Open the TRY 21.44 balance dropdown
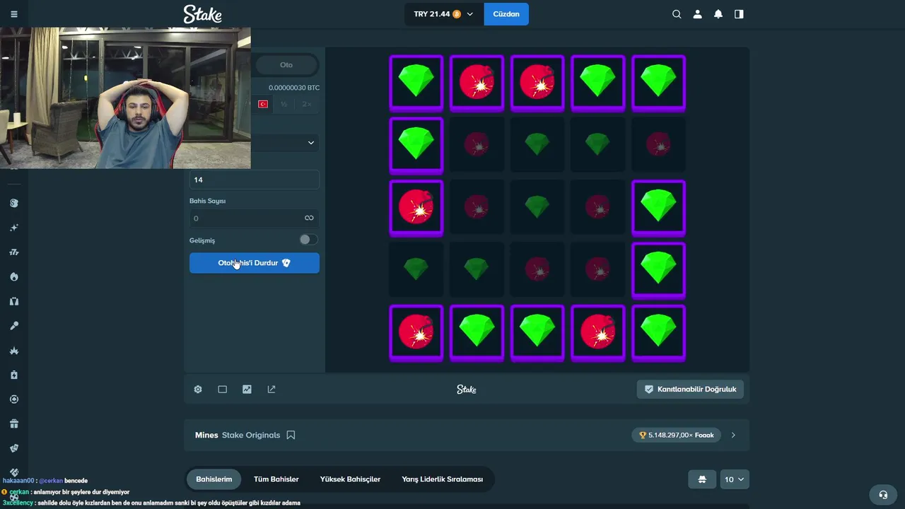Screen dimensions: 905x509 (x=443, y=14)
